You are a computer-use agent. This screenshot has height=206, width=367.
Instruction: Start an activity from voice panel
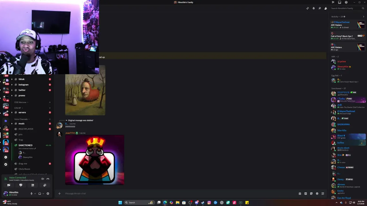point(33,185)
